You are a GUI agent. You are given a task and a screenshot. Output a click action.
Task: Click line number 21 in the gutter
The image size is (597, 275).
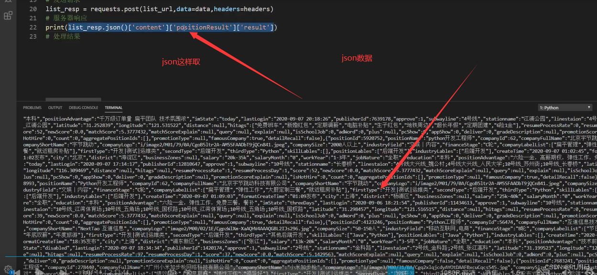pos(33,18)
